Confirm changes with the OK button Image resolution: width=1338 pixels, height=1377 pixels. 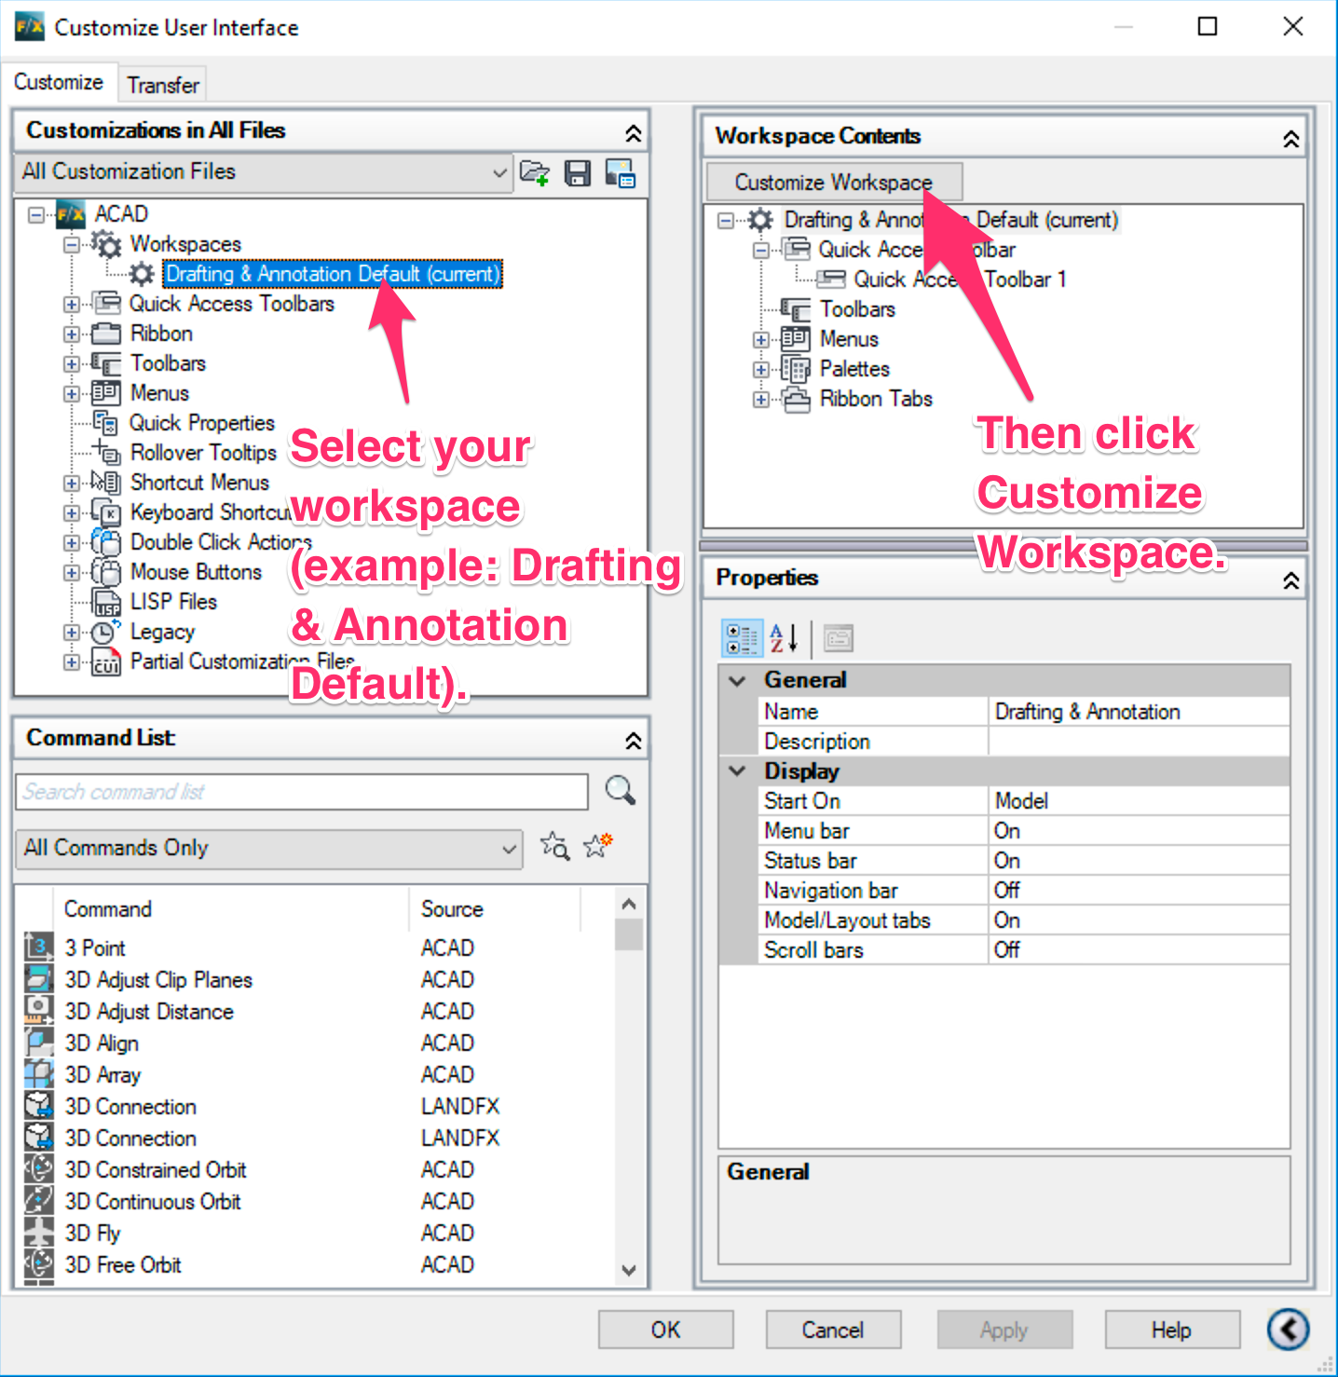coord(665,1329)
